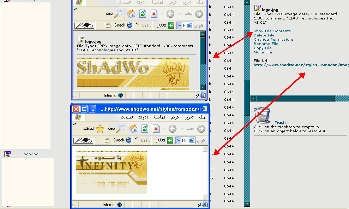Click the Forward arrow in the ShAdWo browser window

(199, 14)
